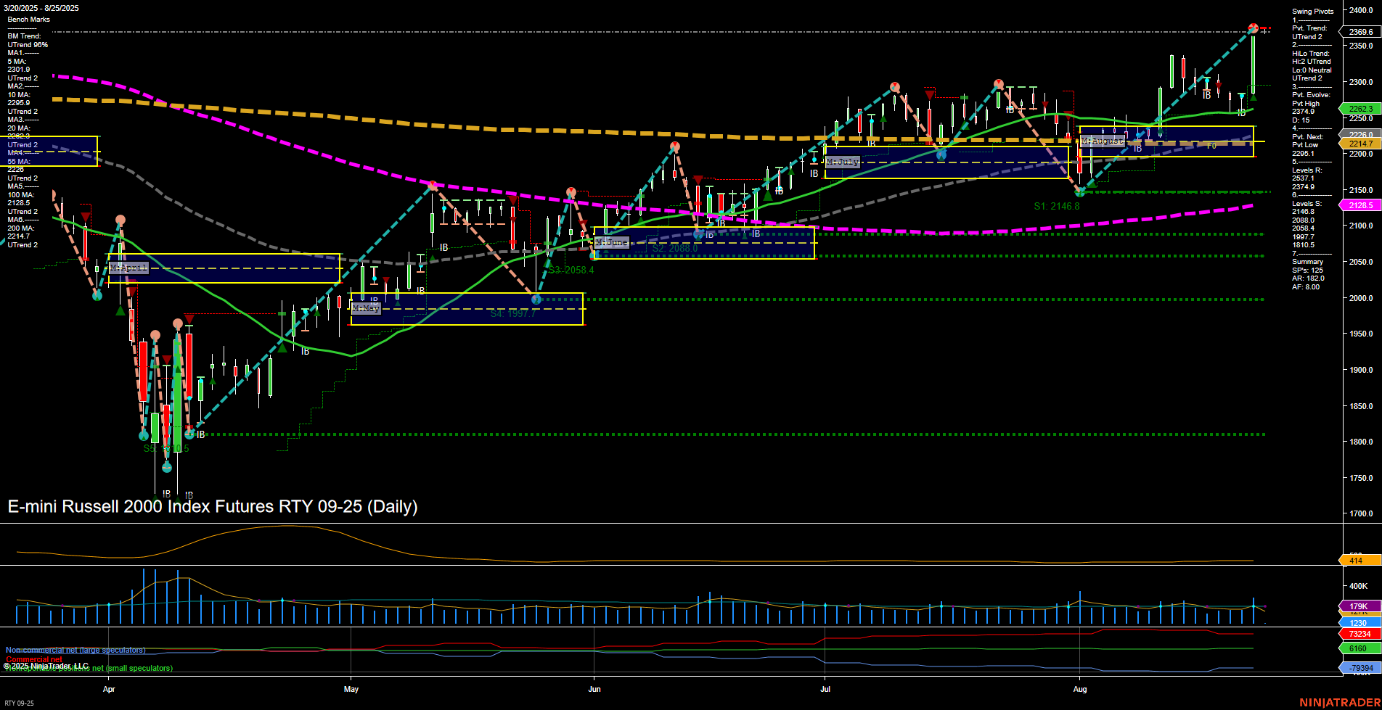Toggle the M-May monthly range label

366,308
